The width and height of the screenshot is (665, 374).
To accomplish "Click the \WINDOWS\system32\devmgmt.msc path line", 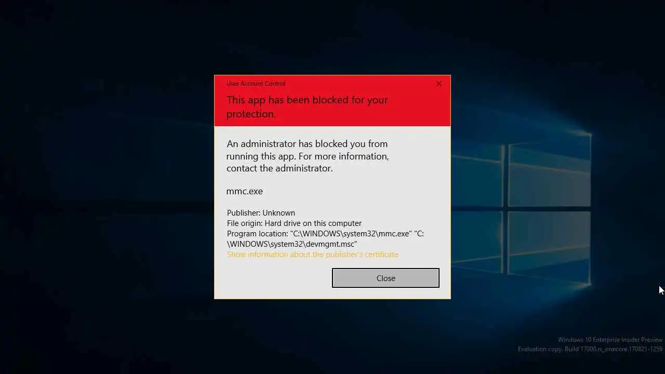I will 292,244.
